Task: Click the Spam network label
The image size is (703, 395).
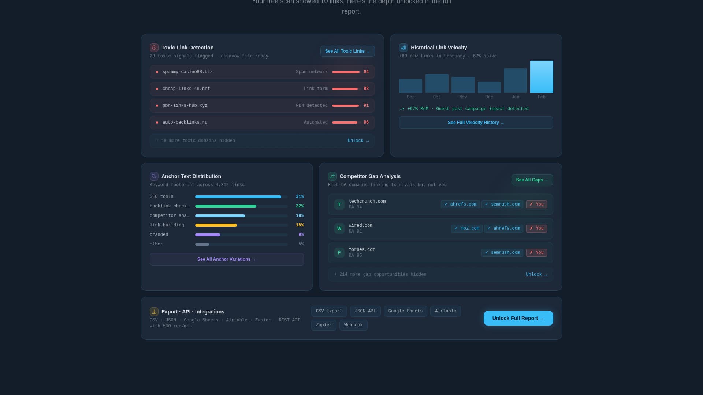Action: [x=312, y=72]
